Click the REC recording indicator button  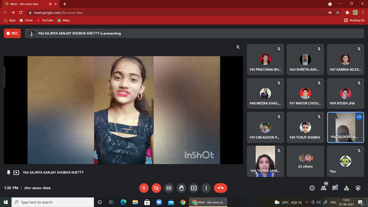click(12, 33)
